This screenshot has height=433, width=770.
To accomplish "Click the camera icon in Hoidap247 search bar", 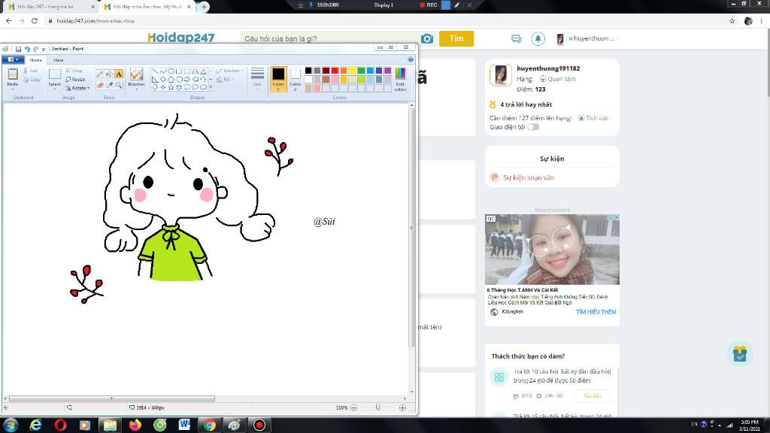I will (427, 38).
